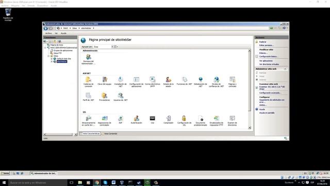Select Sitios FTP tree item
Screen dimensions: 330x186
pos(57,53)
